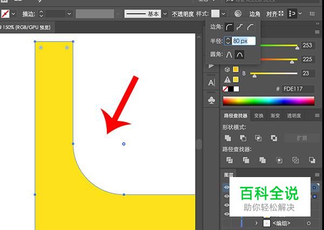Click the <编组> layer thumbnail

(267, 223)
